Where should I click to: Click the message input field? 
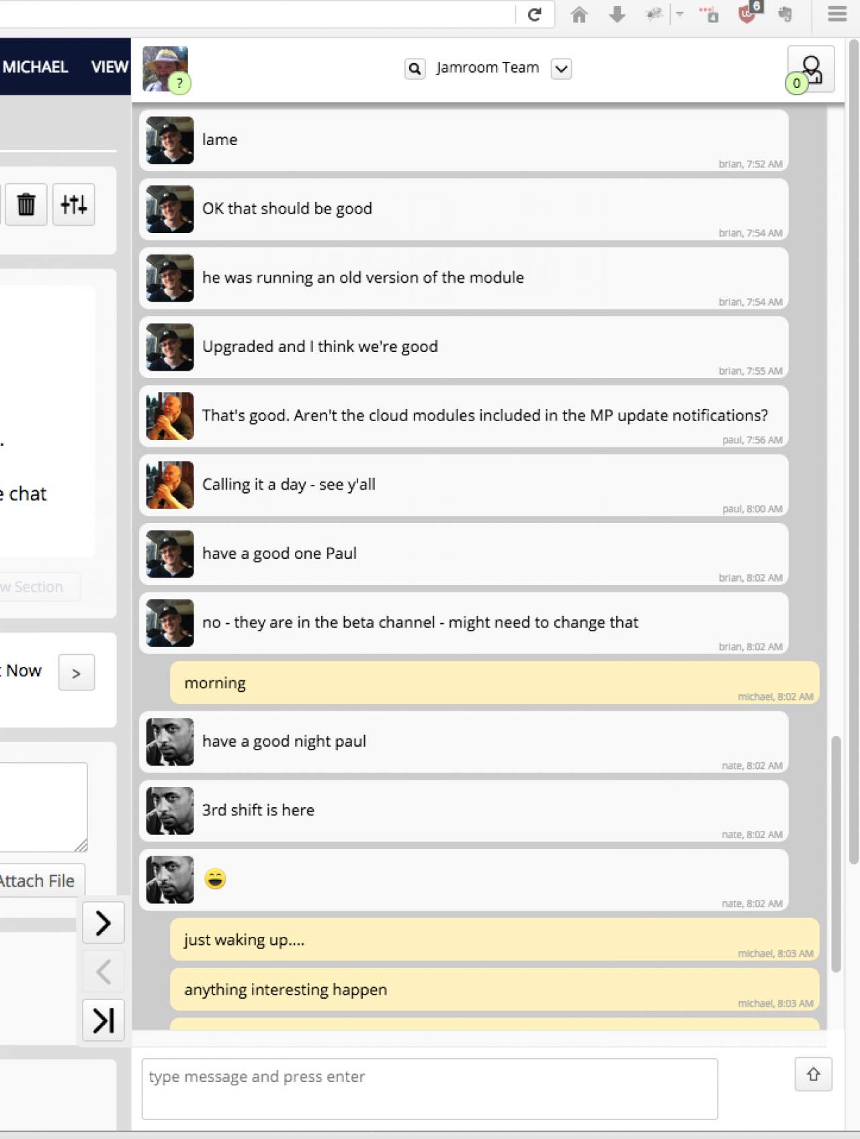430,1089
